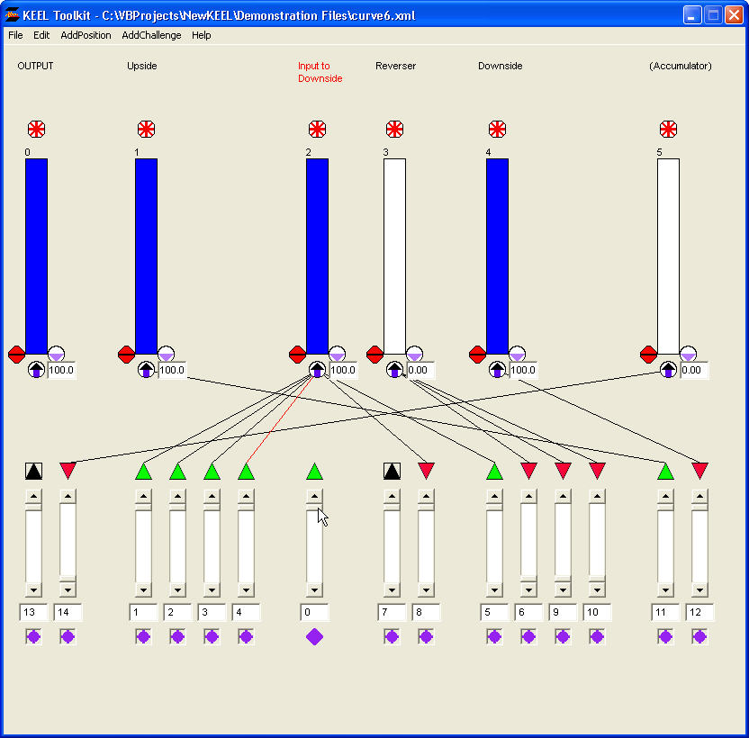The width and height of the screenshot is (749, 738).
Task: Click the red inverted triangle above slider 14
Action: point(68,471)
